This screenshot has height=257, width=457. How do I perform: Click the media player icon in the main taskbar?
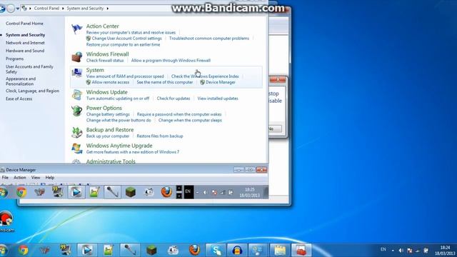pyautogui.click(x=87, y=250)
